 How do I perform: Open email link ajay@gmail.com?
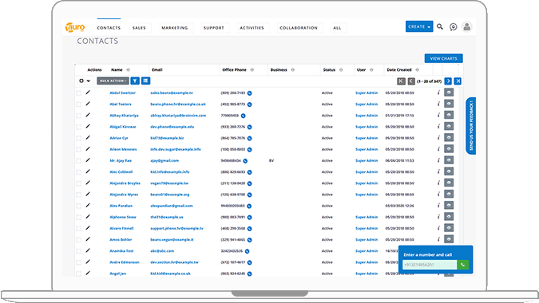[x=164, y=160]
